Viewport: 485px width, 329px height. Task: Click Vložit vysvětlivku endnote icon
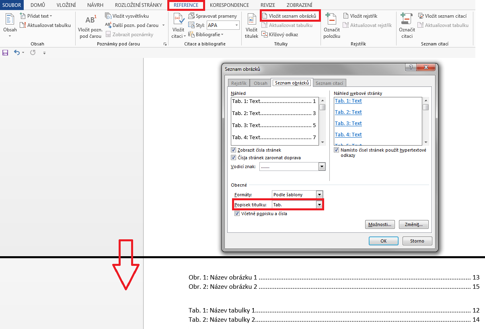108,16
